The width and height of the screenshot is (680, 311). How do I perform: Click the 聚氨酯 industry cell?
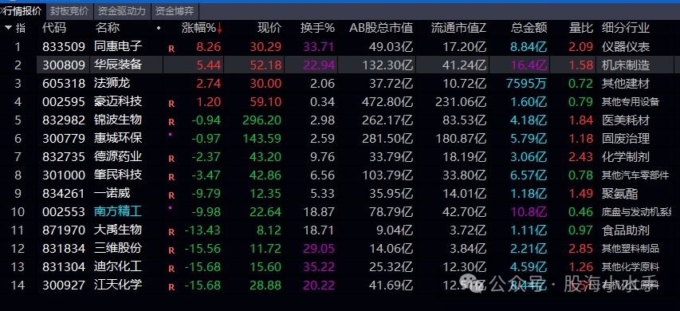tap(619, 193)
